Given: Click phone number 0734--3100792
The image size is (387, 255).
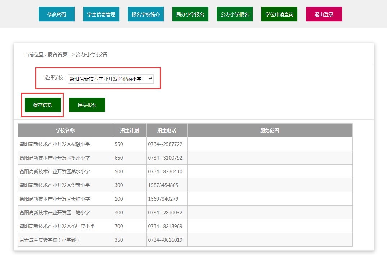Looking at the screenshot, I should click(165, 158).
